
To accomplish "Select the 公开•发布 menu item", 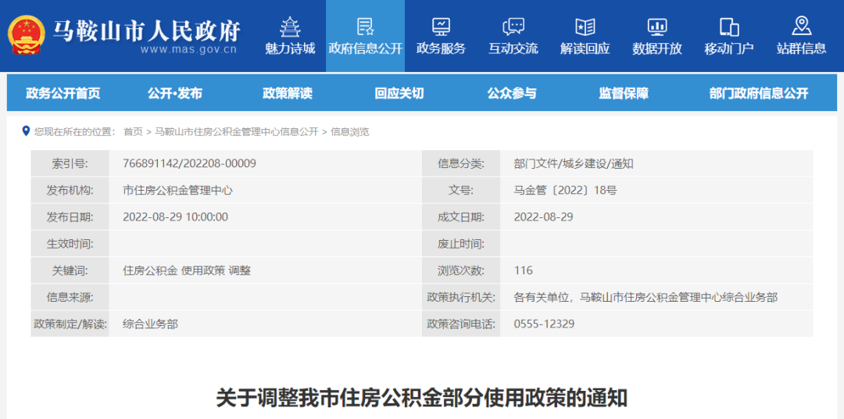I will (175, 93).
